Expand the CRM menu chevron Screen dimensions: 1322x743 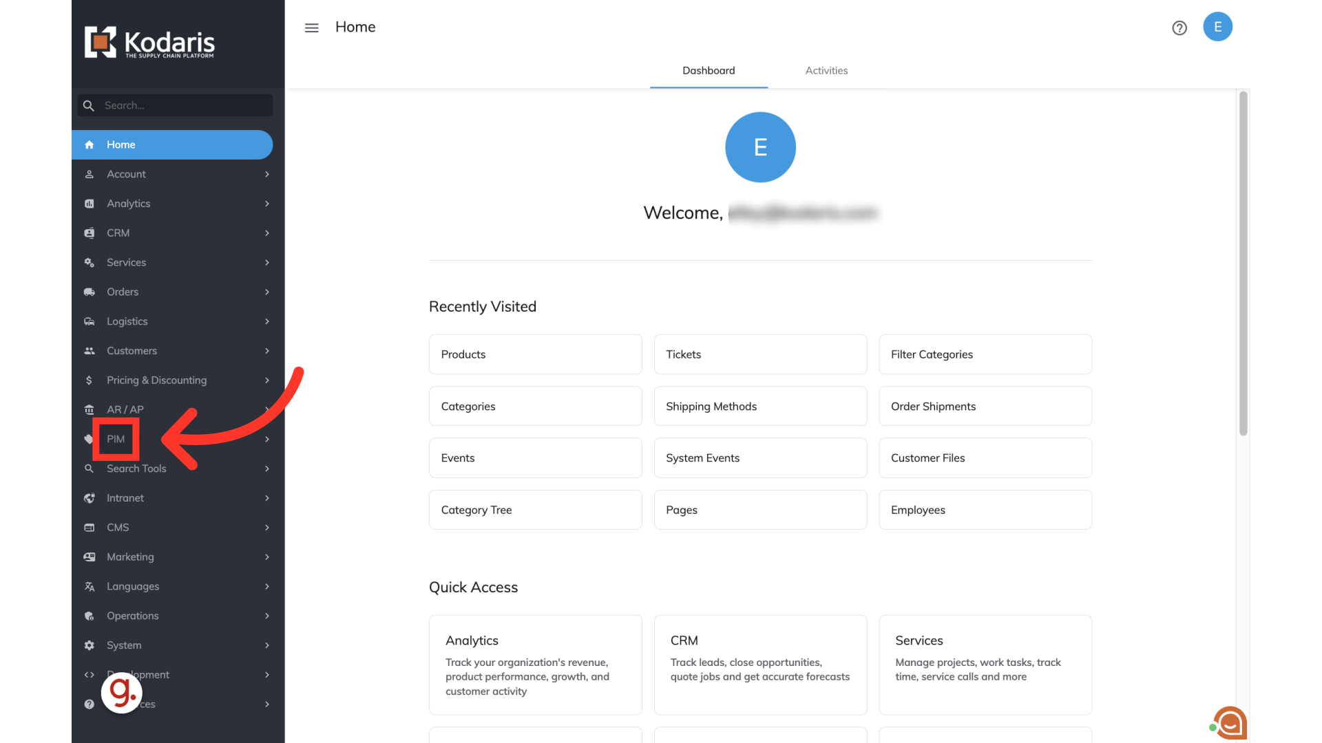pos(267,233)
